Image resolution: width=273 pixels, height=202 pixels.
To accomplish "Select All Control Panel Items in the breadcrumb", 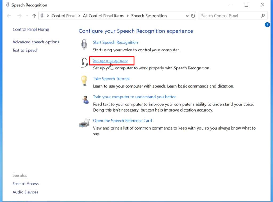I will 103,16.
